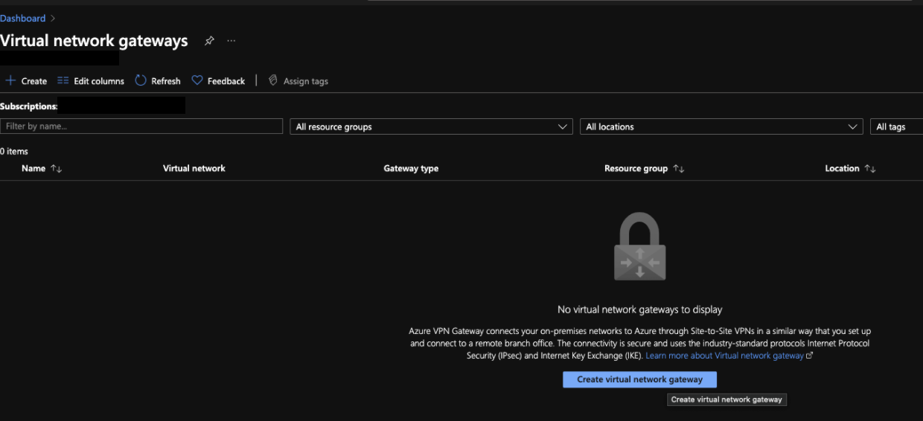Viewport: 923px width, 421px height.
Task: Click the Assign tags icon
Action: tap(273, 80)
